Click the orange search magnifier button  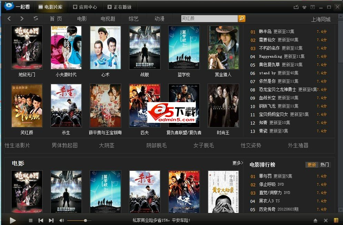[242, 18]
